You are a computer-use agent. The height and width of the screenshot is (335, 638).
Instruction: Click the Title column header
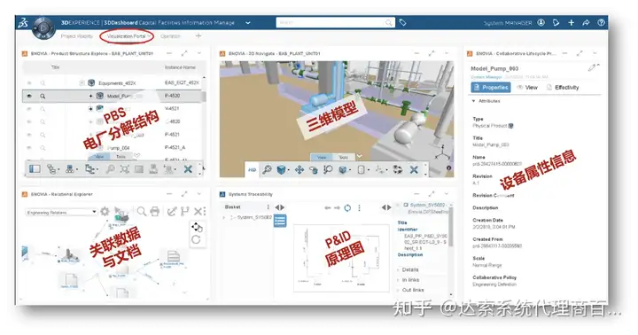56,67
